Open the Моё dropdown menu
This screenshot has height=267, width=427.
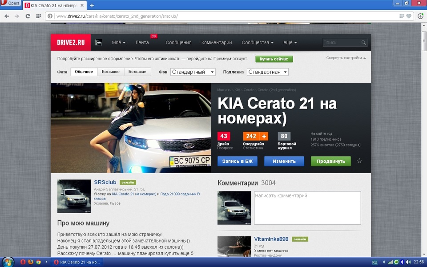click(118, 43)
